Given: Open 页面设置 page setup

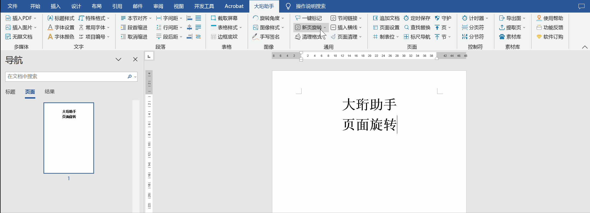Looking at the screenshot, I should pos(386,27).
